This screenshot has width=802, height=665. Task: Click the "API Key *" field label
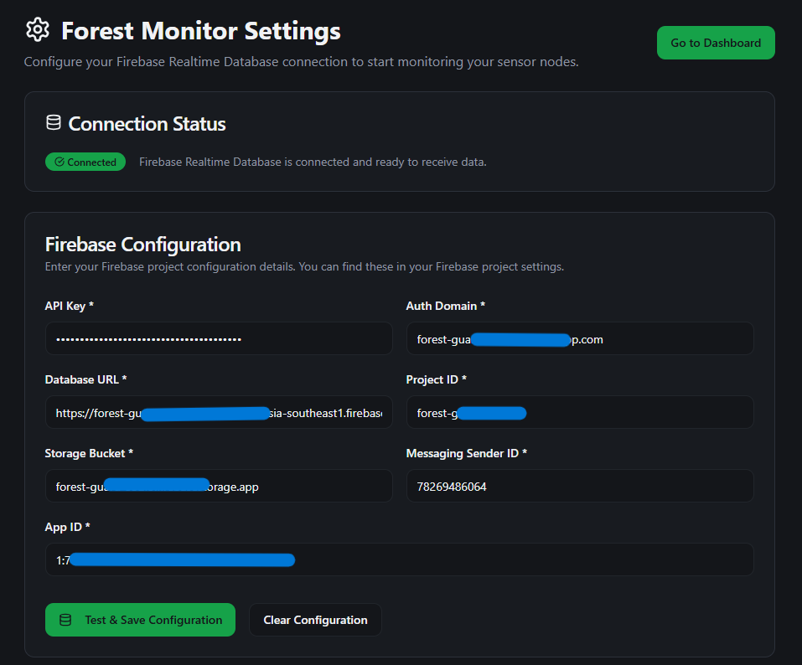(x=69, y=307)
